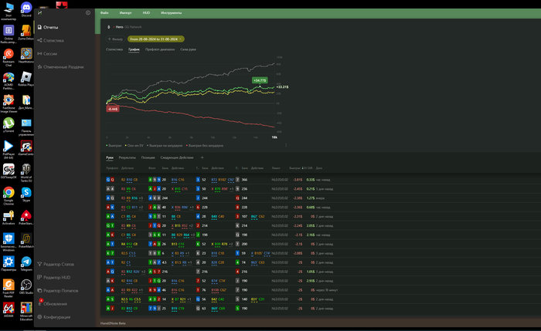Open Обновления updates with red badge
Image resolution: width=541 pixels, height=331 pixels.
[56, 303]
